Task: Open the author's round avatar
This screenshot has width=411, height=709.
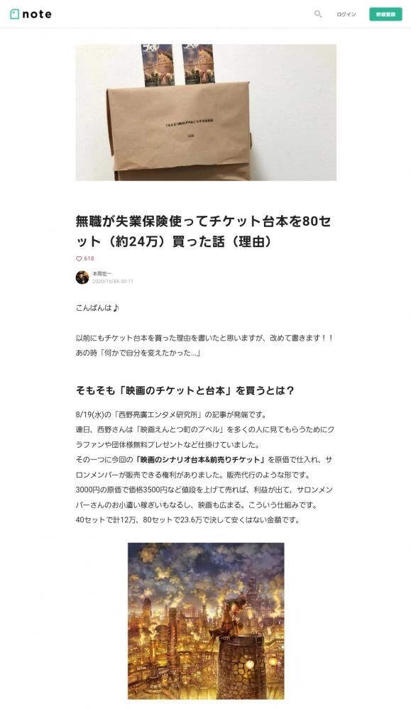Action: tap(82, 277)
